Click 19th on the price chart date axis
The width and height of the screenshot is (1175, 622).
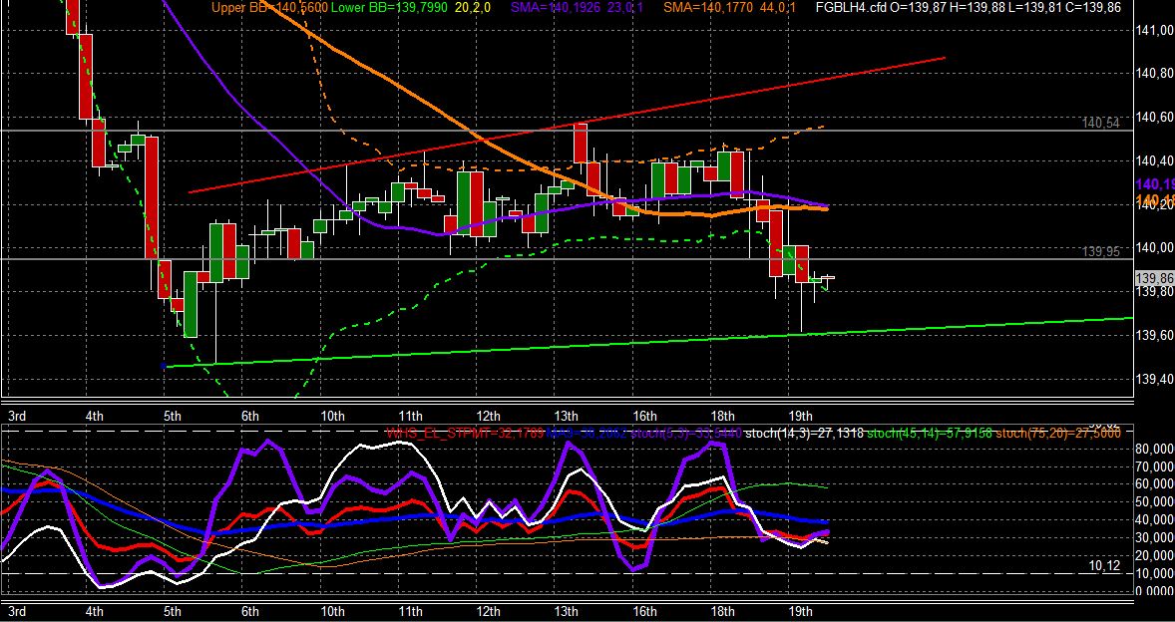click(800, 417)
